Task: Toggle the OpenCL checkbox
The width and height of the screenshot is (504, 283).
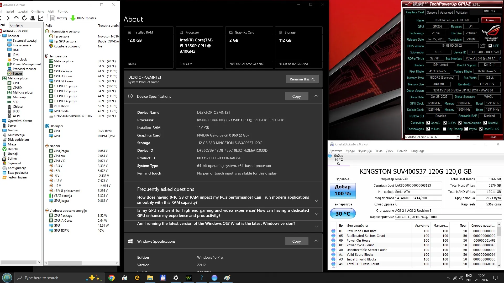Action: coord(428,123)
